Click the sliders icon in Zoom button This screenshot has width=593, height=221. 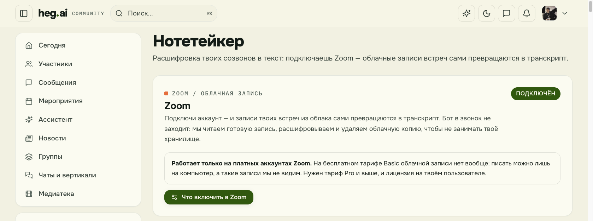tap(174, 197)
